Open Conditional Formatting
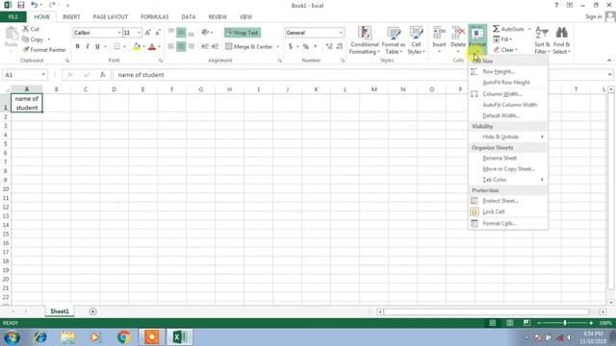This screenshot has height=346, width=616. tap(365, 40)
